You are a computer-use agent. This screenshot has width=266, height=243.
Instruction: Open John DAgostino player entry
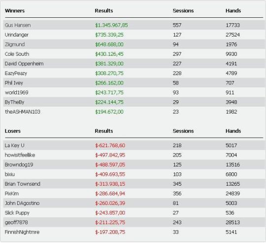(x=22, y=203)
